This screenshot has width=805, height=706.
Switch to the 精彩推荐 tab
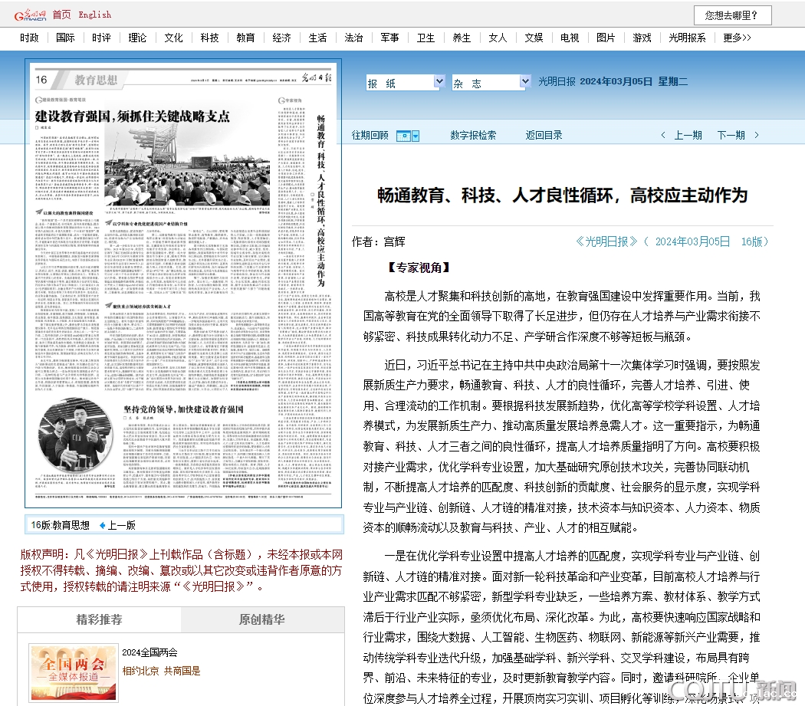(99, 619)
